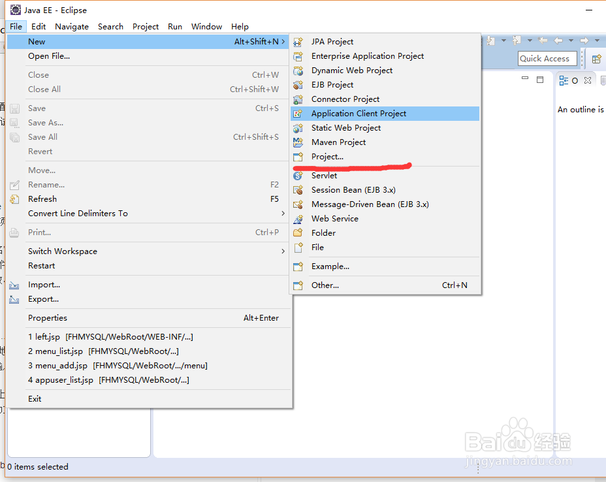Click the Other wizard icon
The height and width of the screenshot is (482, 606).
click(x=298, y=285)
